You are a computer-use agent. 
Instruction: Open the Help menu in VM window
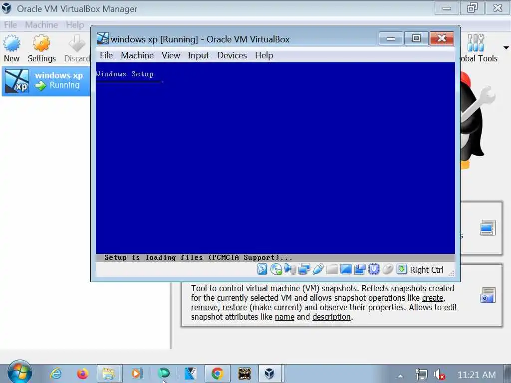click(x=264, y=55)
